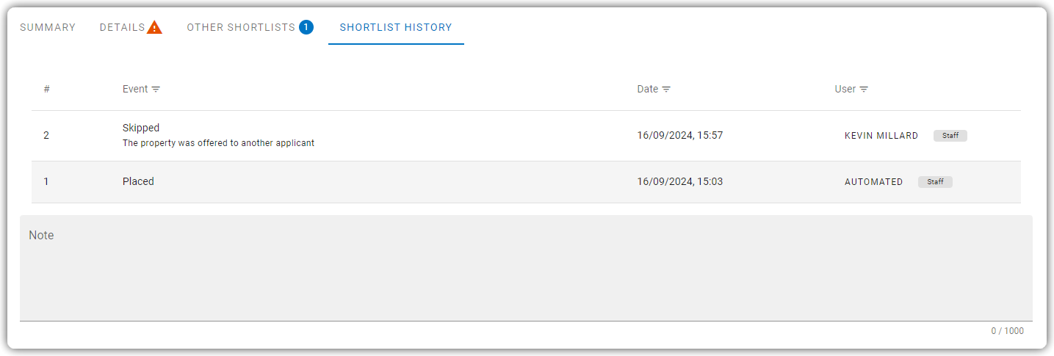Viewport: 1054px width, 356px height.
Task: Open the Summary tab
Action: coord(48,27)
